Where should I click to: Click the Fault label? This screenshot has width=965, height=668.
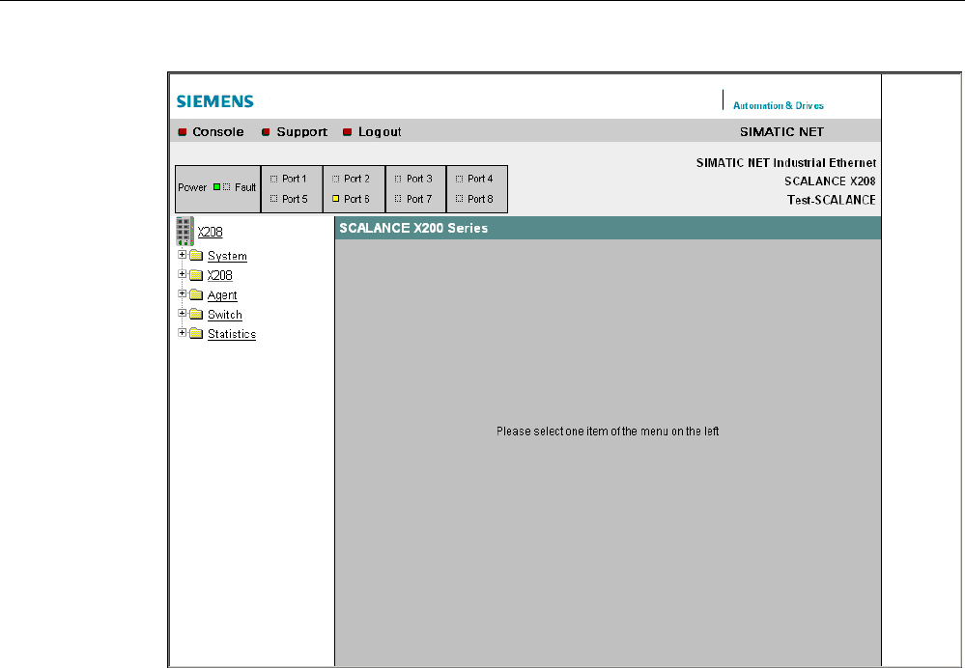245,187
